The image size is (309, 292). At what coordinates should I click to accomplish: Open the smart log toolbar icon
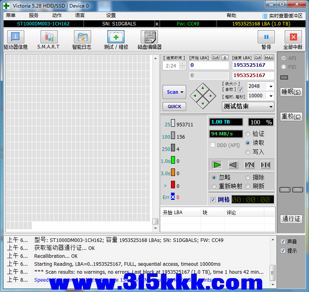click(82, 37)
